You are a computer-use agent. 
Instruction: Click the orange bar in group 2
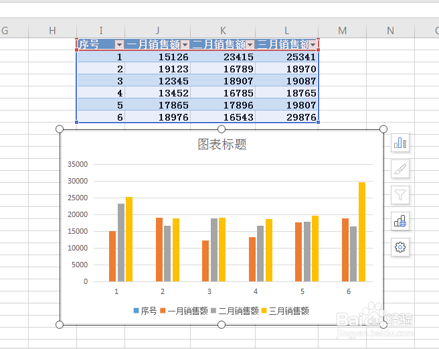coord(159,249)
